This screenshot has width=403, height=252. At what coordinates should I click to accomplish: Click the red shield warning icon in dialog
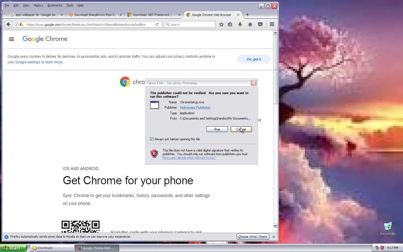154,153
